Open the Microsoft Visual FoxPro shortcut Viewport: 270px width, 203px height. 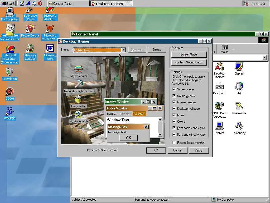pyautogui.click(x=50, y=33)
